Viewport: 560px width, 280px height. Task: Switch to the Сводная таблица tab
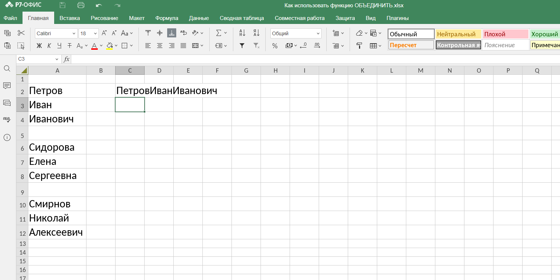[x=242, y=18]
